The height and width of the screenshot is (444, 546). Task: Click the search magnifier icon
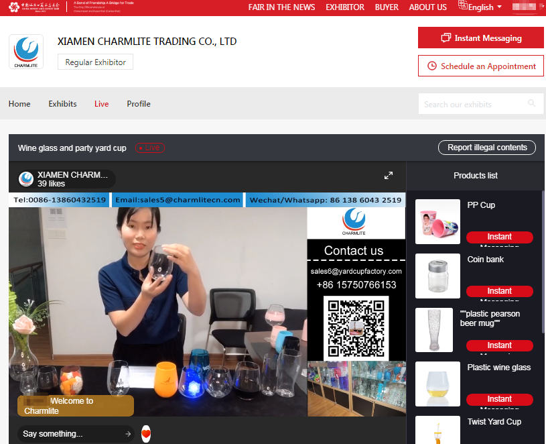click(x=532, y=104)
